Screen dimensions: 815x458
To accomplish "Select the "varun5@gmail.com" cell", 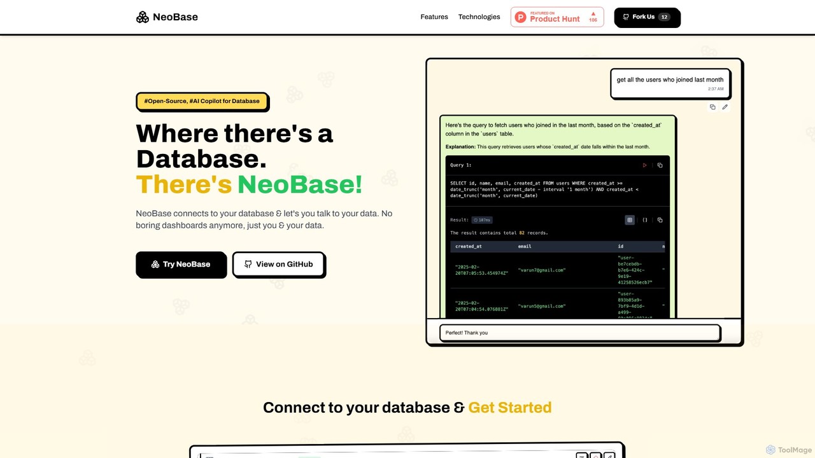I will click(x=542, y=306).
